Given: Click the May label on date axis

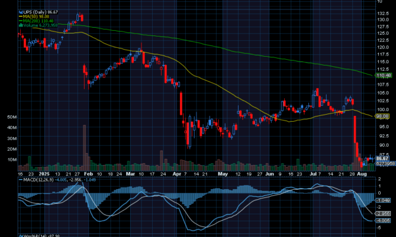Looking at the screenshot, I should pos(223,174).
